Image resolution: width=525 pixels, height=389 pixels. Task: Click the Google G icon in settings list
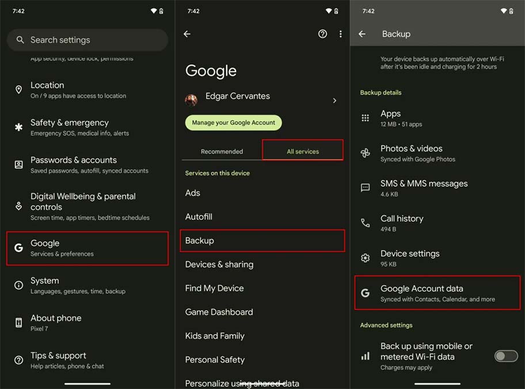[18, 248]
